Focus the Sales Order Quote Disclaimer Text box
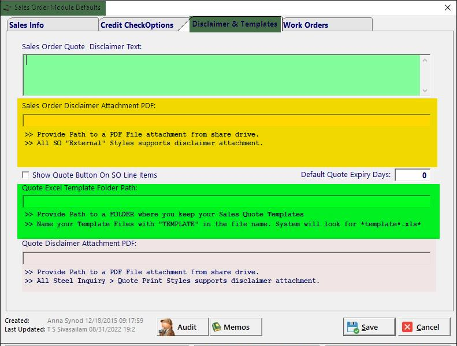 221,75
